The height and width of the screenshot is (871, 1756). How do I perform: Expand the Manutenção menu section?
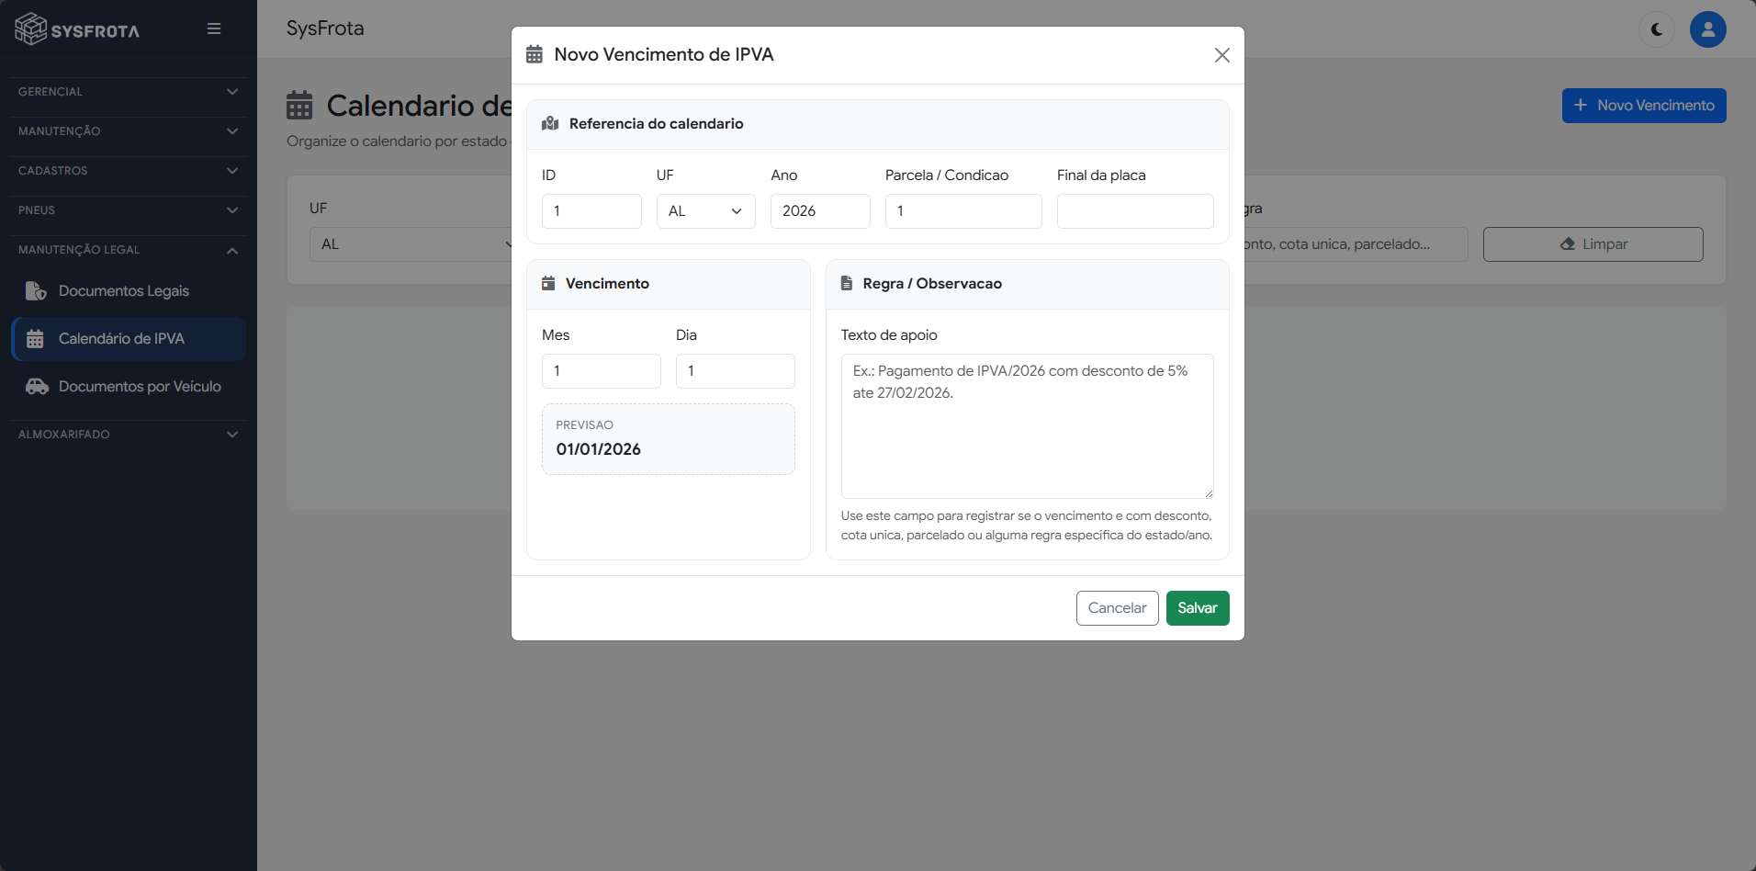click(x=128, y=131)
